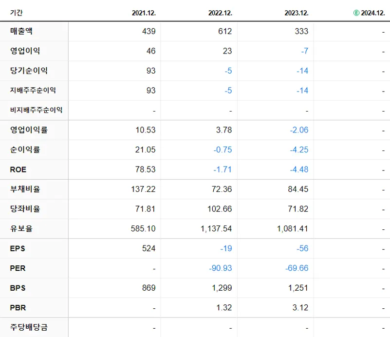Select the 2021.12 column header
The width and height of the screenshot is (390, 337).
[x=144, y=13]
